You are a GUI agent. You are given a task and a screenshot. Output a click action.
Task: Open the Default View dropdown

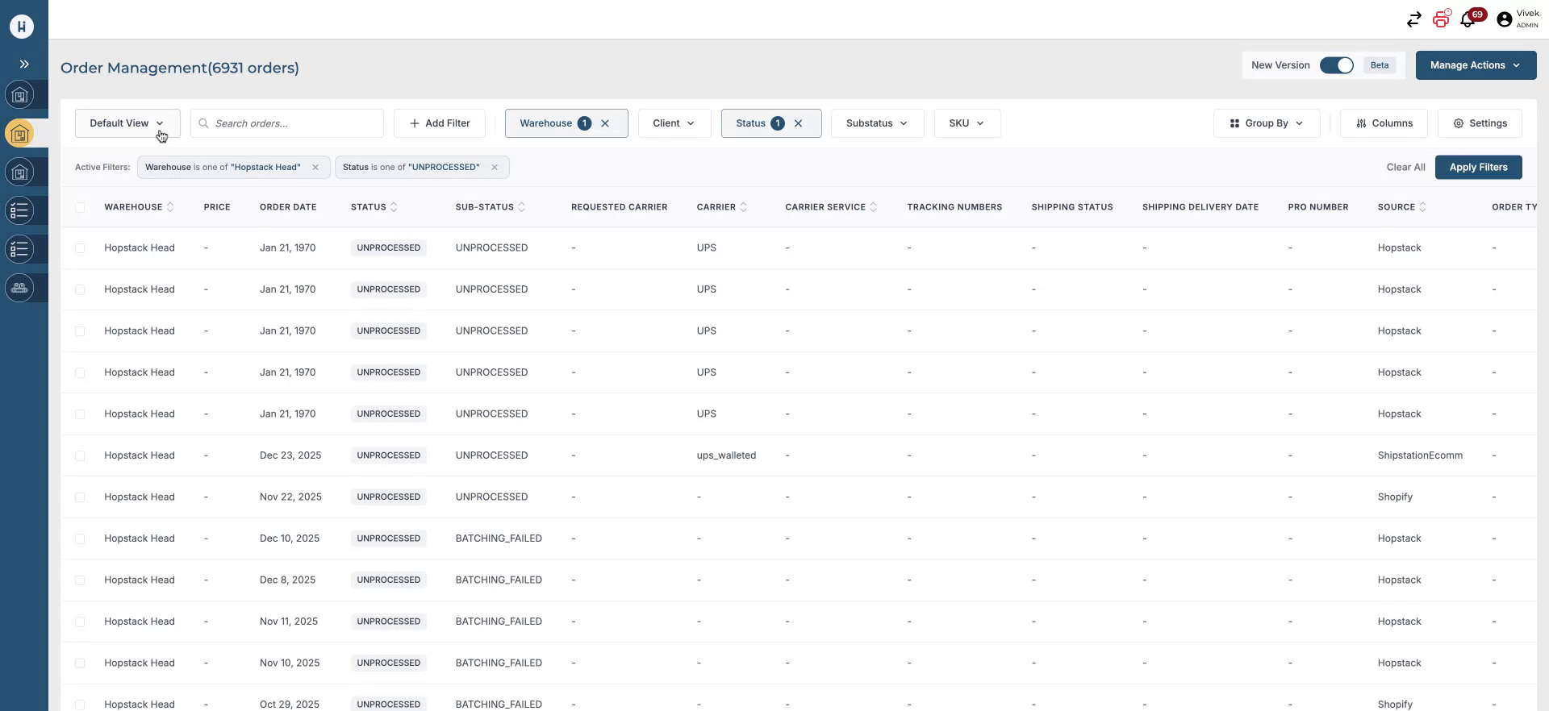pyautogui.click(x=127, y=123)
